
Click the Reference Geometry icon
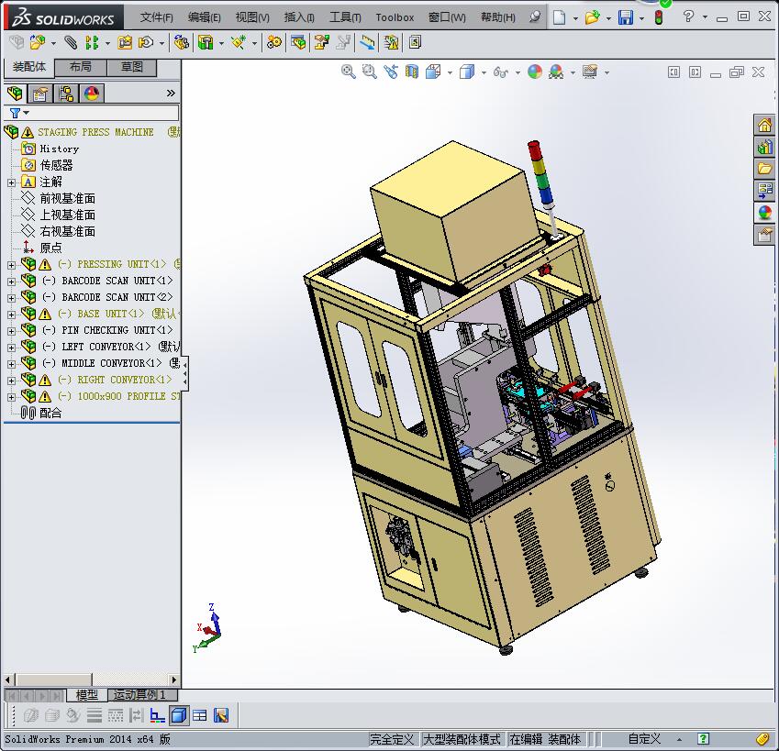click(239, 43)
